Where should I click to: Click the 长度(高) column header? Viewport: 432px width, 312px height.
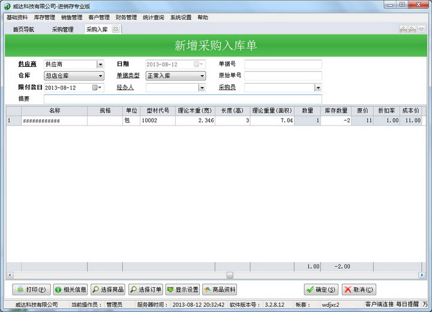pyautogui.click(x=233, y=111)
